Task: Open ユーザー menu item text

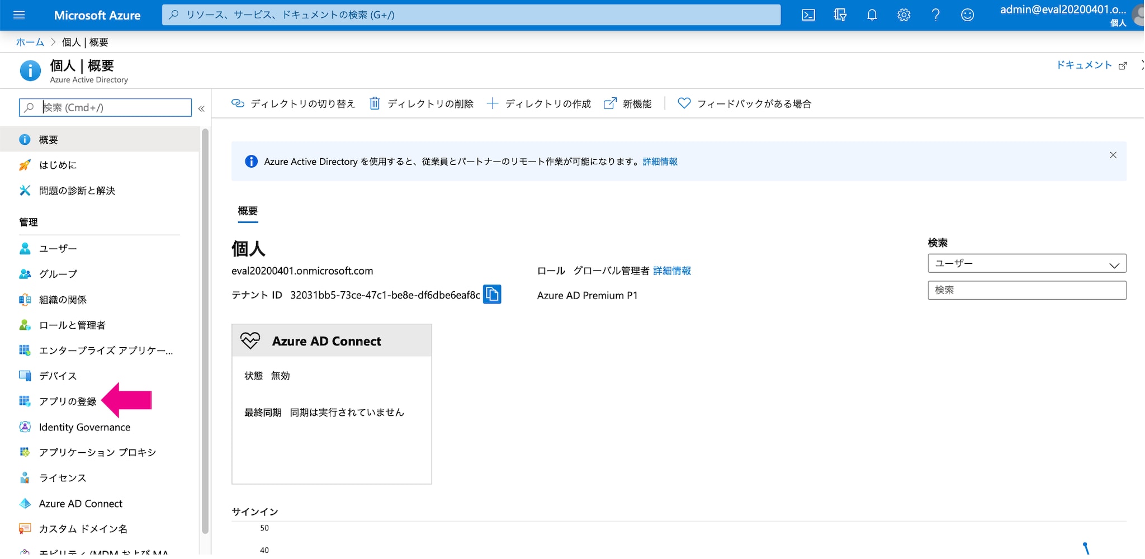Action: point(58,248)
